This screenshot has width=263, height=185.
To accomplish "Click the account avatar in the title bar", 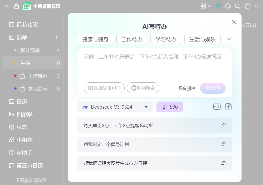I will (x=218, y=6).
